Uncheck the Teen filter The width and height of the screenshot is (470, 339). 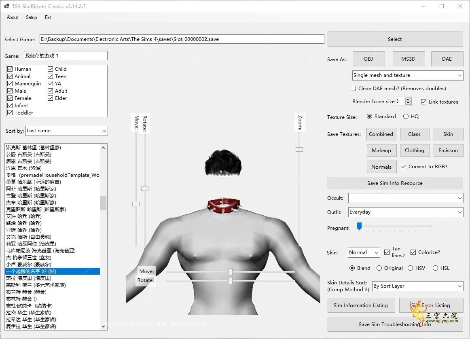point(50,76)
